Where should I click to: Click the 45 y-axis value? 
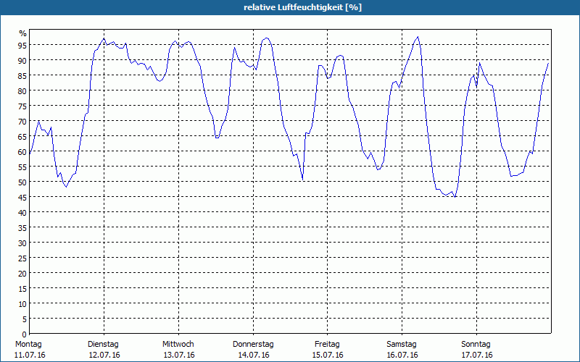pos(22,198)
